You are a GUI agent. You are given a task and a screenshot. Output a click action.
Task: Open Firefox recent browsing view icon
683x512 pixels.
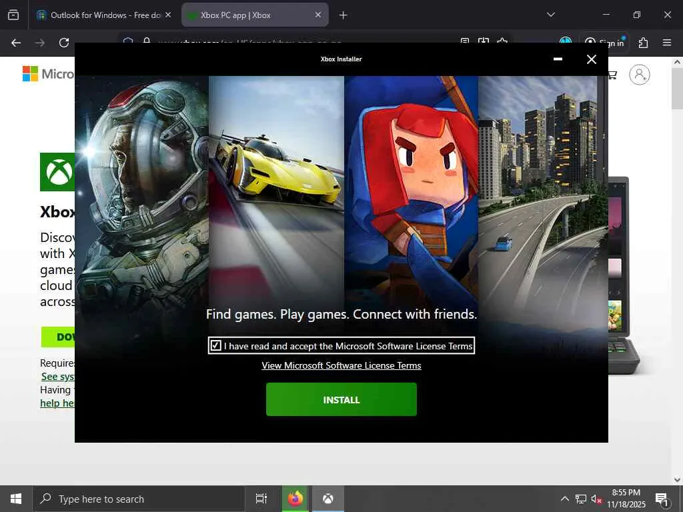(13, 15)
